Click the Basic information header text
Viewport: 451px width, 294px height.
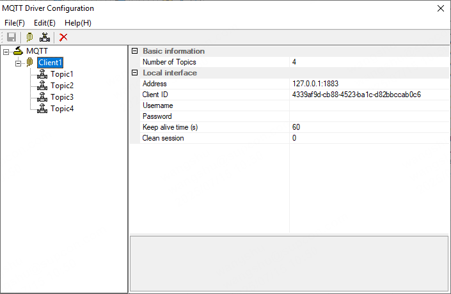tap(174, 51)
